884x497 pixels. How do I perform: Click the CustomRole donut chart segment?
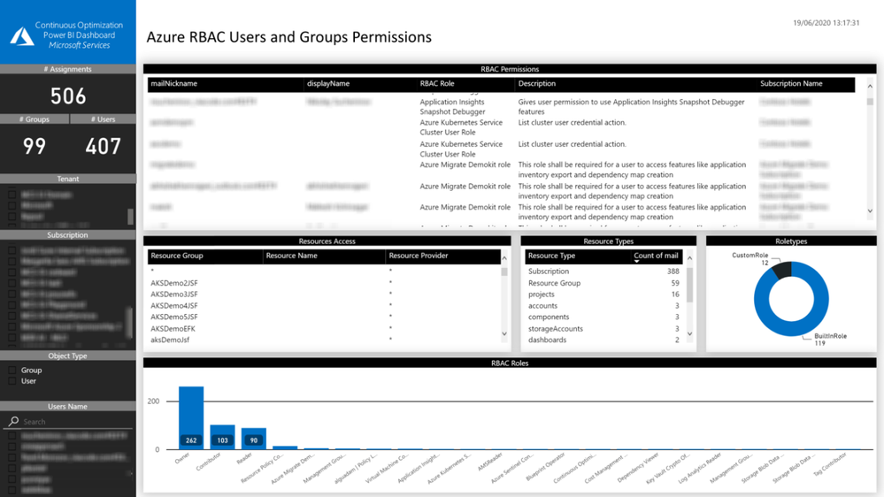(x=782, y=270)
